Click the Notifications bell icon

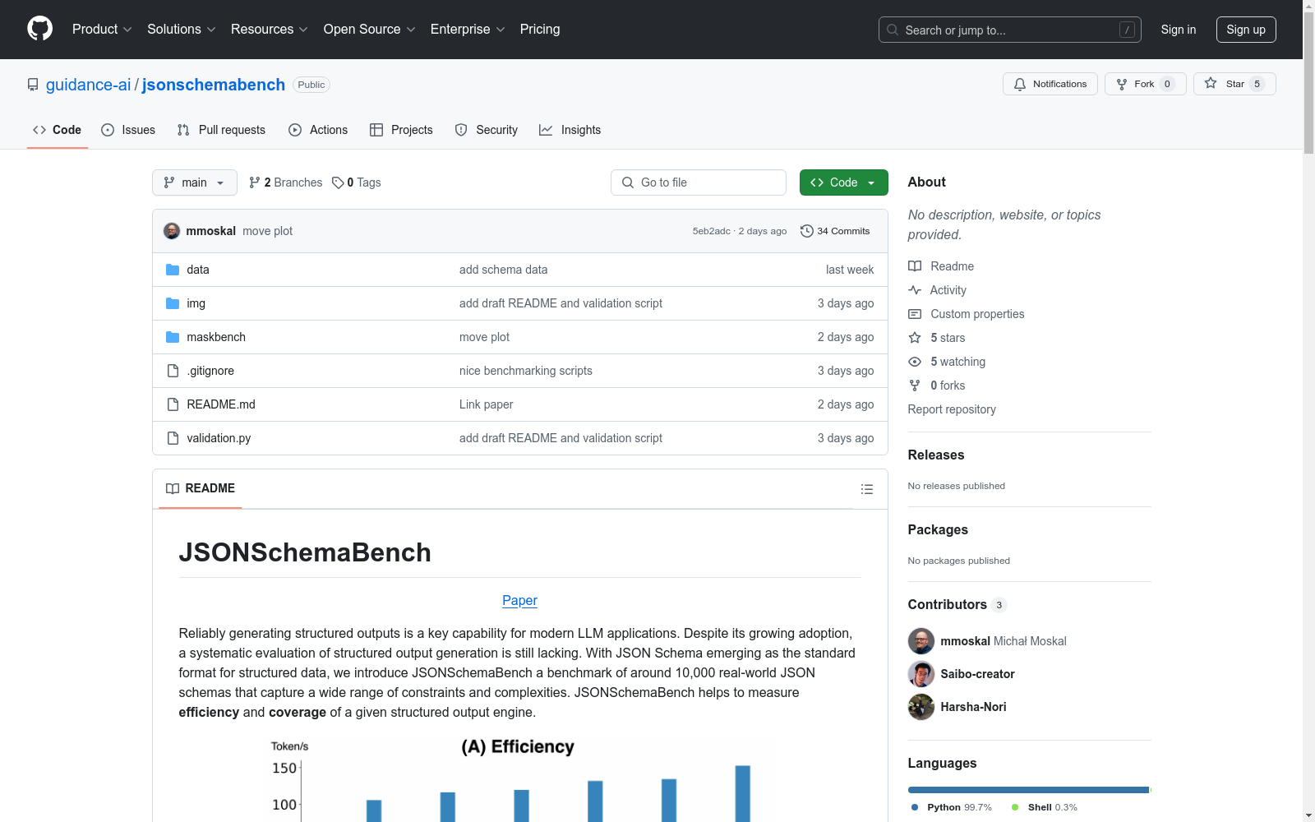1020,84
